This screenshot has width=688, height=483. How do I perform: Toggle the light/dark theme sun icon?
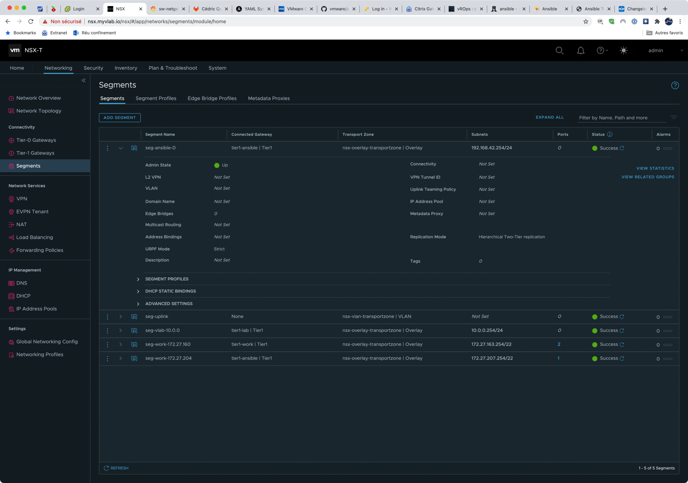coord(623,50)
